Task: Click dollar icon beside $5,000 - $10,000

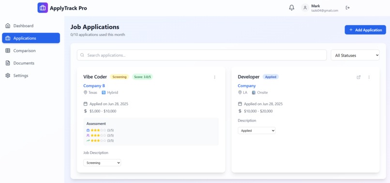Action: point(85,111)
